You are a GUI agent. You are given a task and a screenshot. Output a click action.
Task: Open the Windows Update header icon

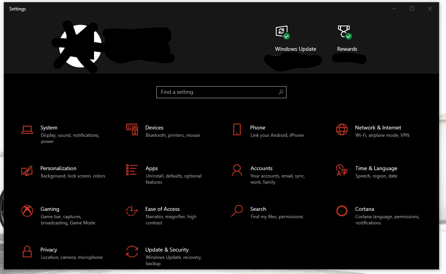coord(282,32)
